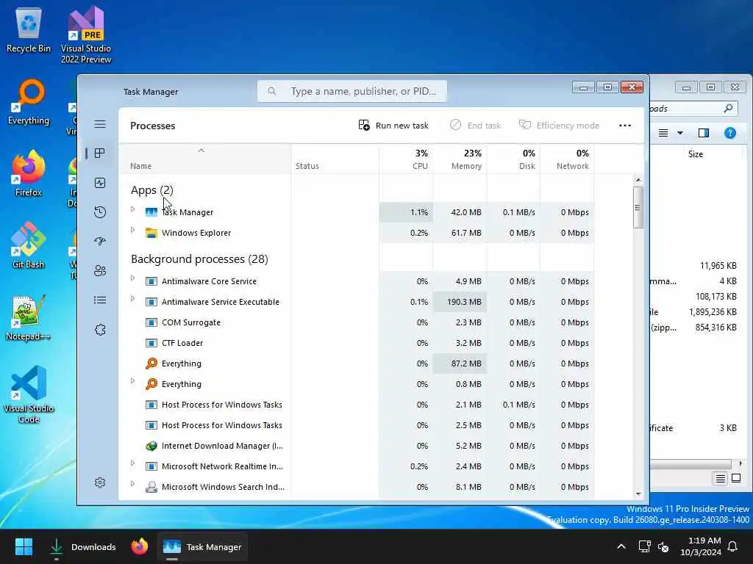Open Task Manager settings gear
This screenshot has height=564, width=753.
point(100,482)
